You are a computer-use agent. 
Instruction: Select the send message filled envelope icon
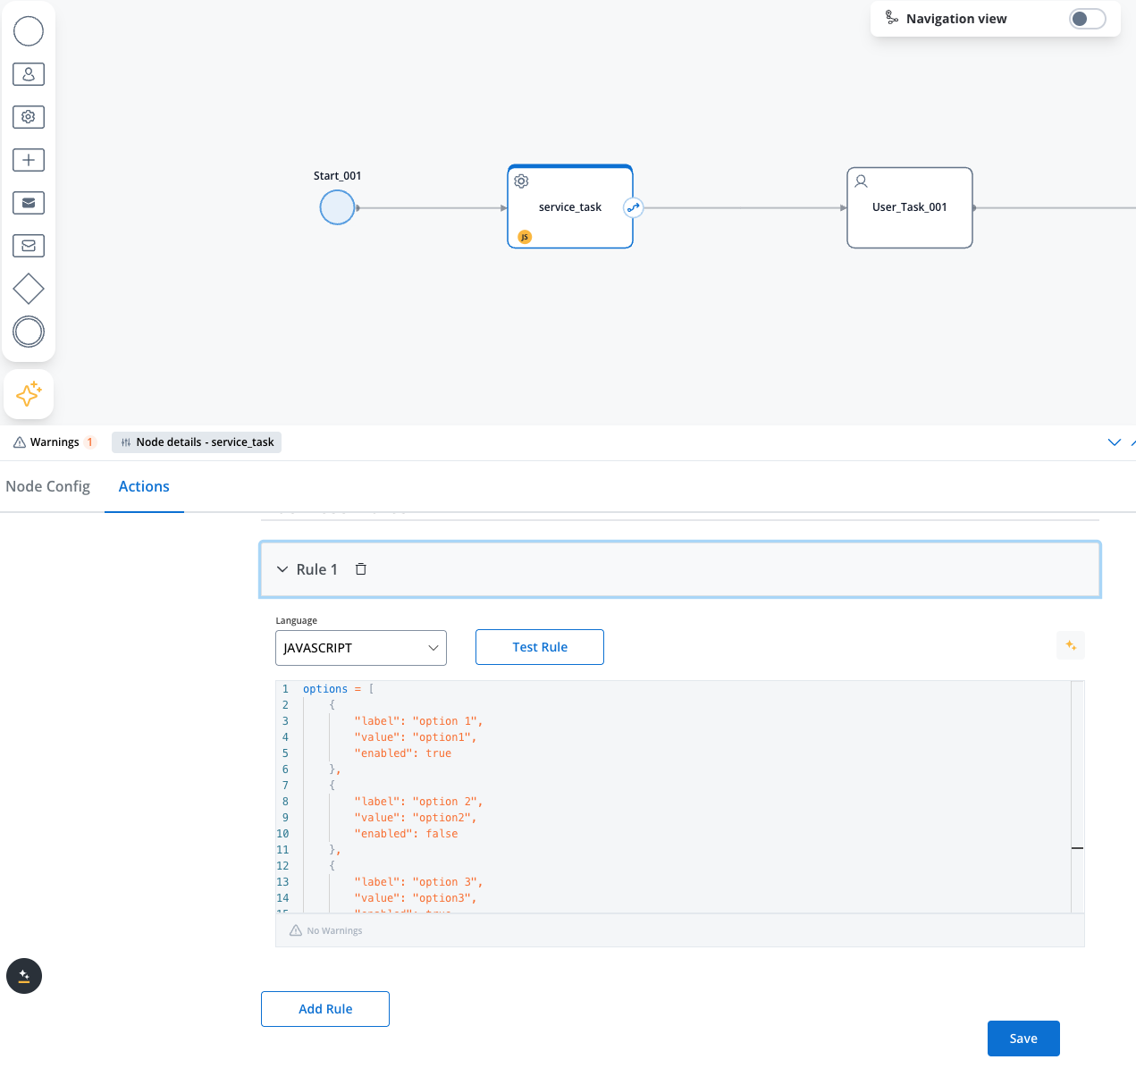click(29, 203)
